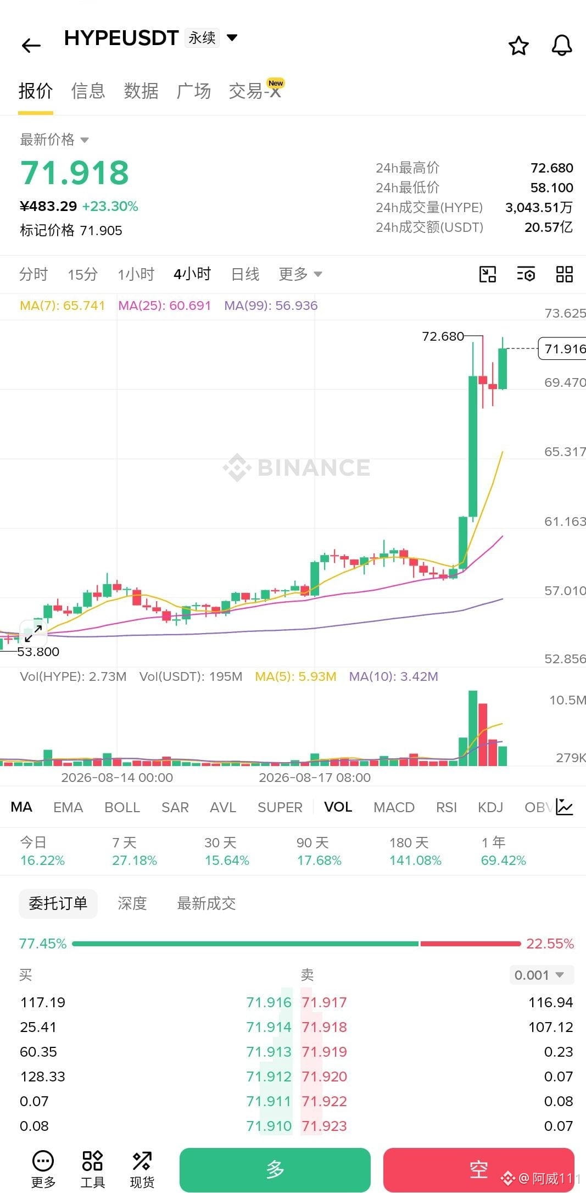586x1193 pixels.
Task: Tap the red 空 short button
Action: click(x=478, y=1170)
